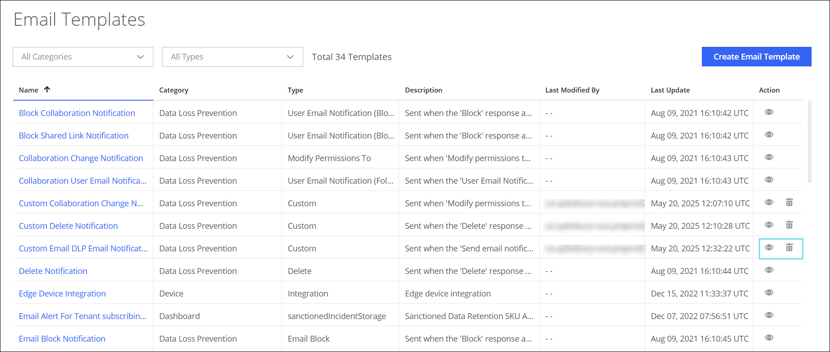The image size is (830, 352).
Task: Click trash icon for Custom Email DLP template
Action: pyautogui.click(x=789, y=247)
